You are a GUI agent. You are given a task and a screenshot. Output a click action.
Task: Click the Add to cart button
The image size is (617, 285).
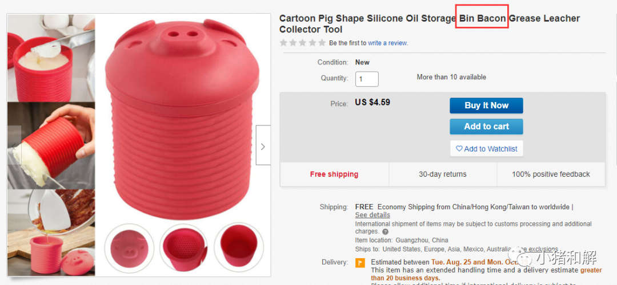coord(486,127)
